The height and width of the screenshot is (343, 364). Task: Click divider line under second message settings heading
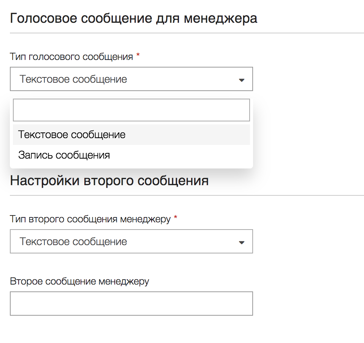point(187,195)
